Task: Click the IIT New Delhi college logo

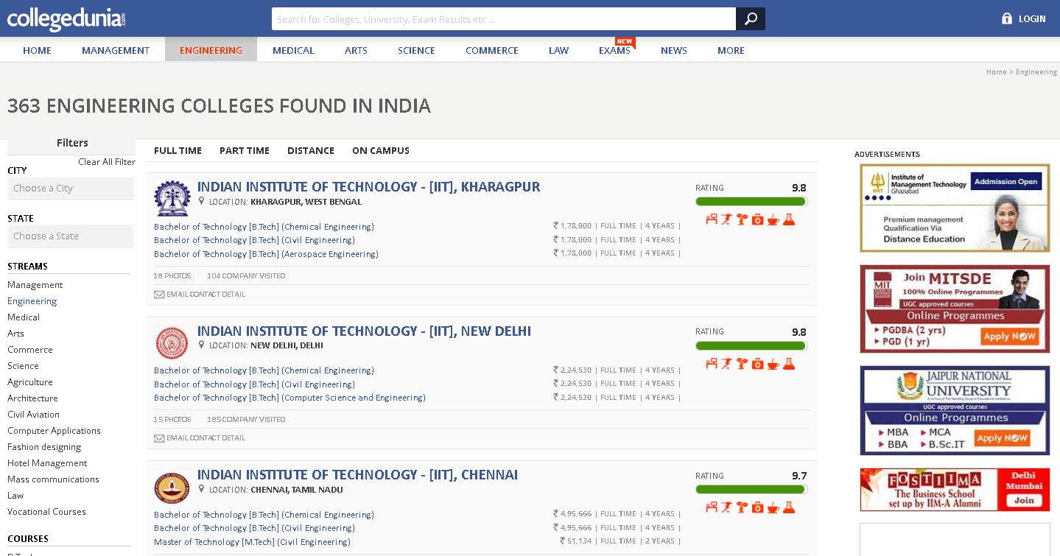Action: point(172,342)
